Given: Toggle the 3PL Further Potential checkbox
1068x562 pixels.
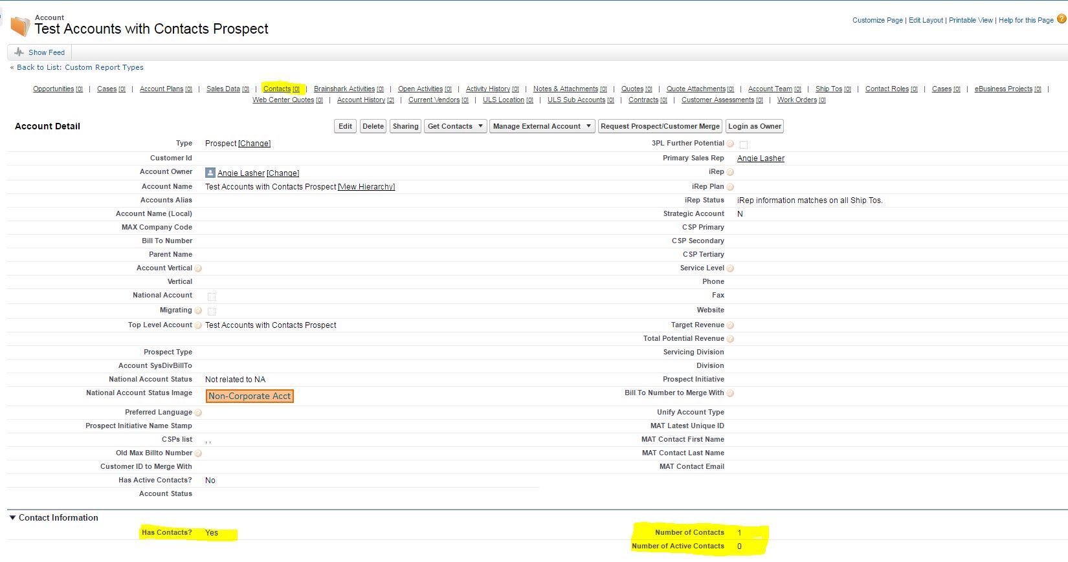Looking at the screenshot, I should [744, 144].
